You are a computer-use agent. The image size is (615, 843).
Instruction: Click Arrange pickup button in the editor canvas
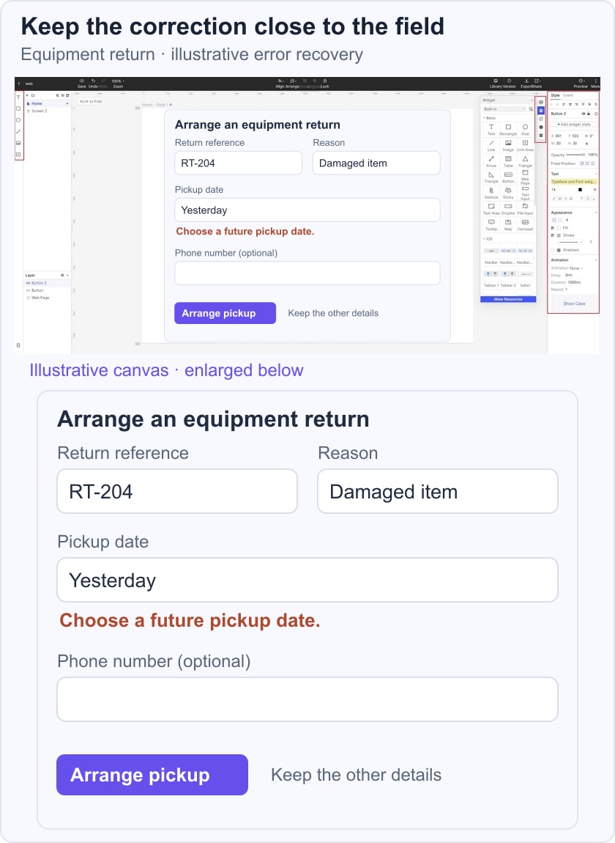pyautogui.click(x=225, y=313)
